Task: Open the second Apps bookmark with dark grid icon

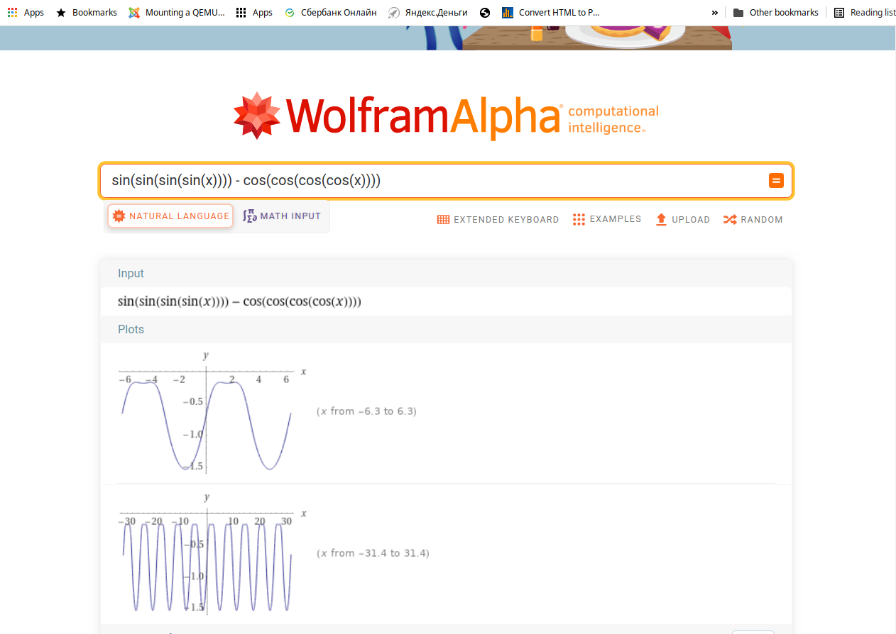Action: (x=254, y=12)
